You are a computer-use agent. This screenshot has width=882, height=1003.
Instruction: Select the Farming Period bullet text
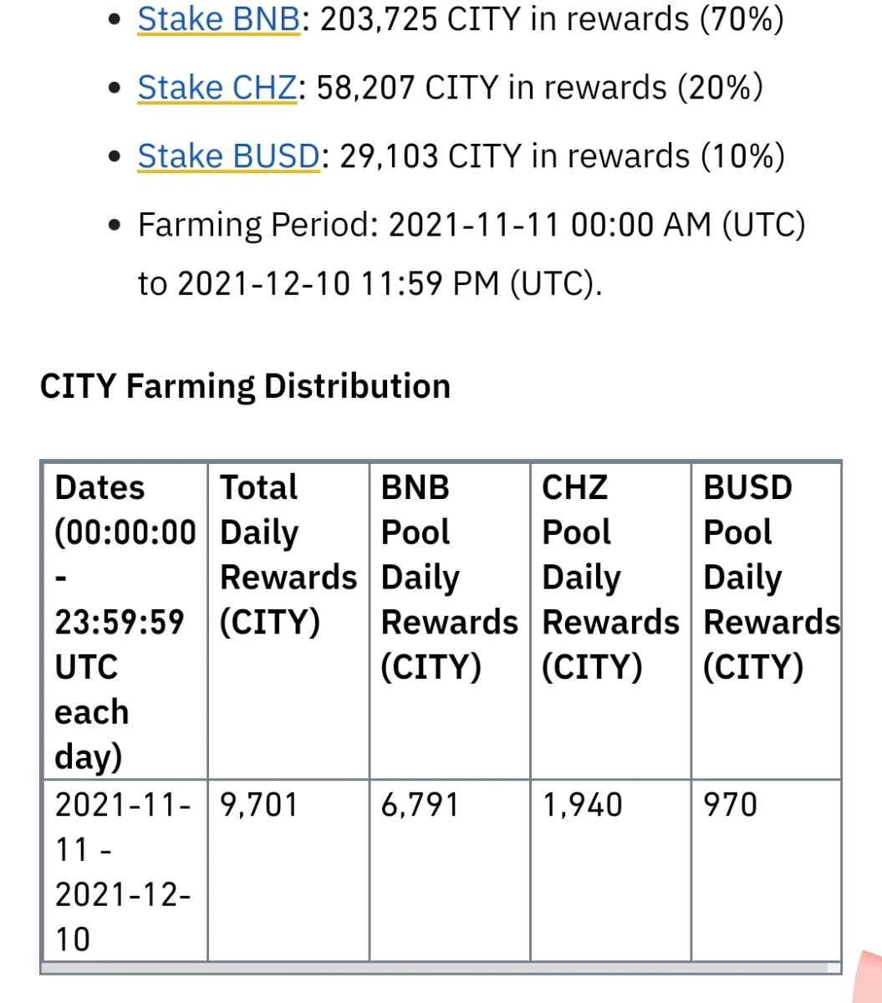point(471,254)
